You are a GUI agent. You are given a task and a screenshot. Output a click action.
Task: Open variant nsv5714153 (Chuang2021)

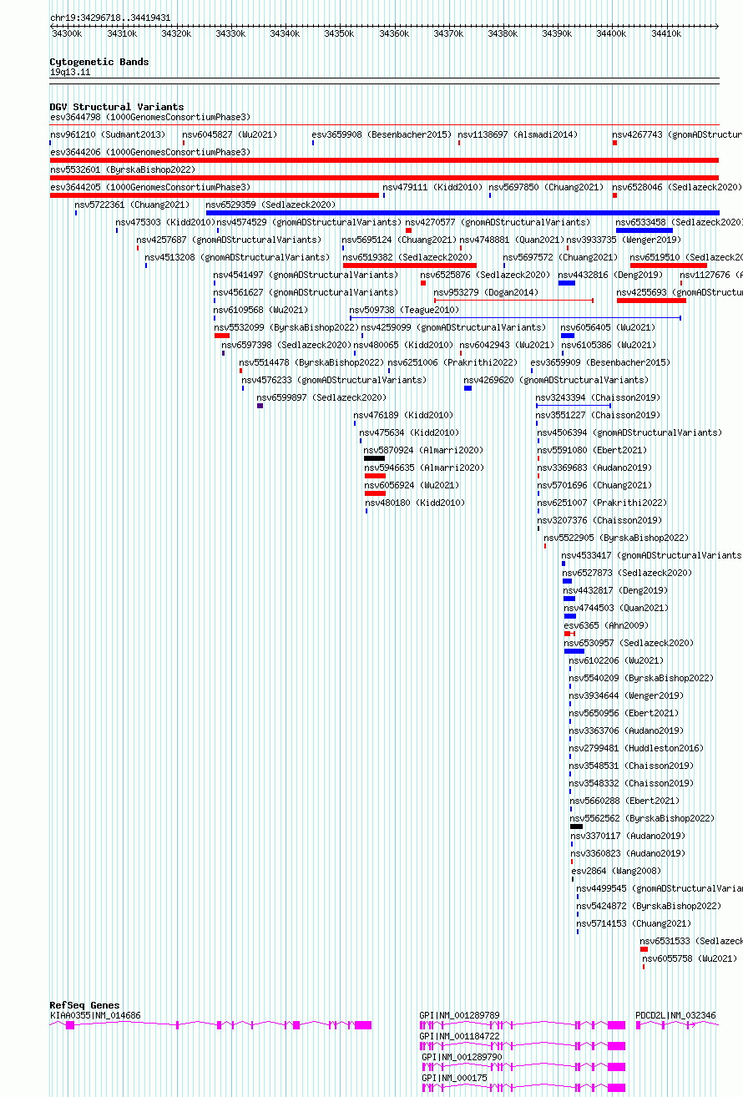(x=634, y=924)
